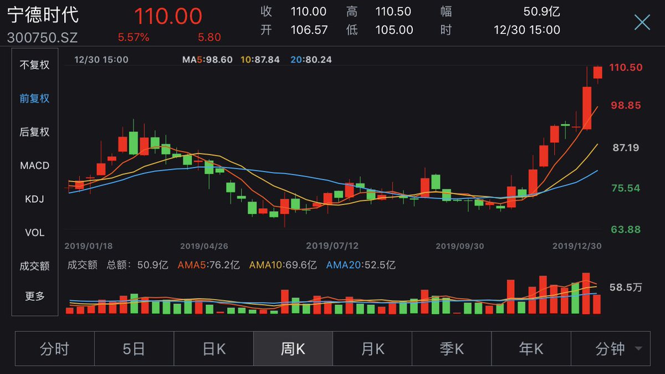This screenshot has height=374, width=665.
Task: Click the 75.54 price axis label
Action: pos(626,188)
